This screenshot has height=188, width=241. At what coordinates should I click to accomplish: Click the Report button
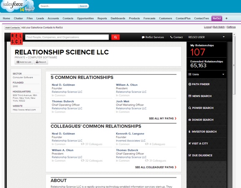[x=41, y=62]
